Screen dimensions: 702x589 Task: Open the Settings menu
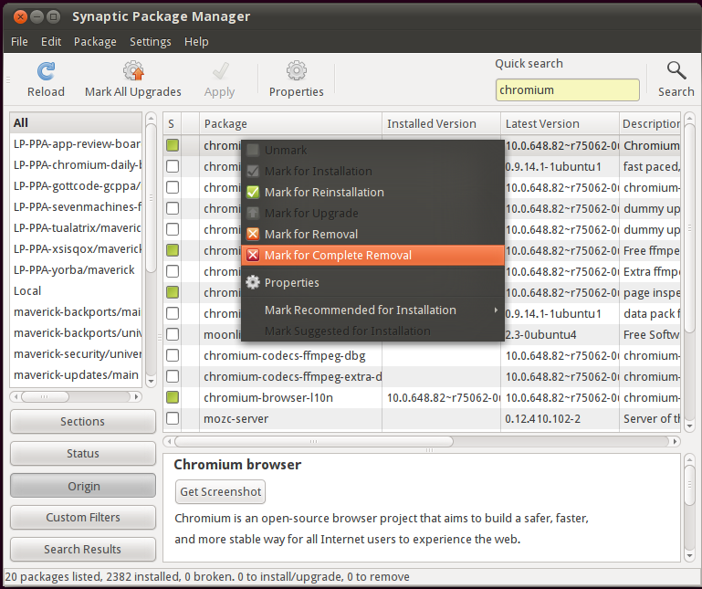[151, 42]
